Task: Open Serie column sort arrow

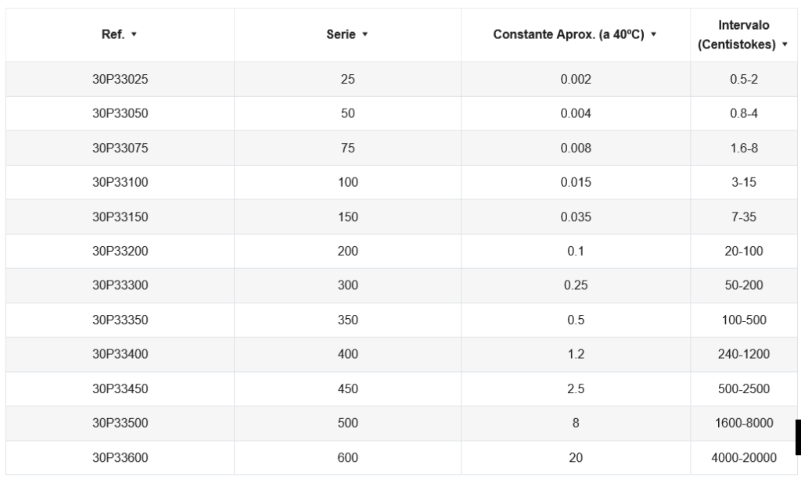Action: coord(365,34)
